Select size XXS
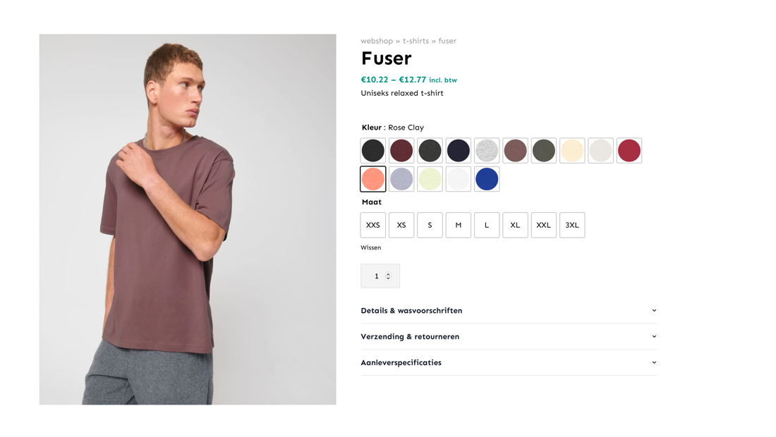The height and width of the screenshot is (437, 776). pyautogui.click(x=373, y=225)
